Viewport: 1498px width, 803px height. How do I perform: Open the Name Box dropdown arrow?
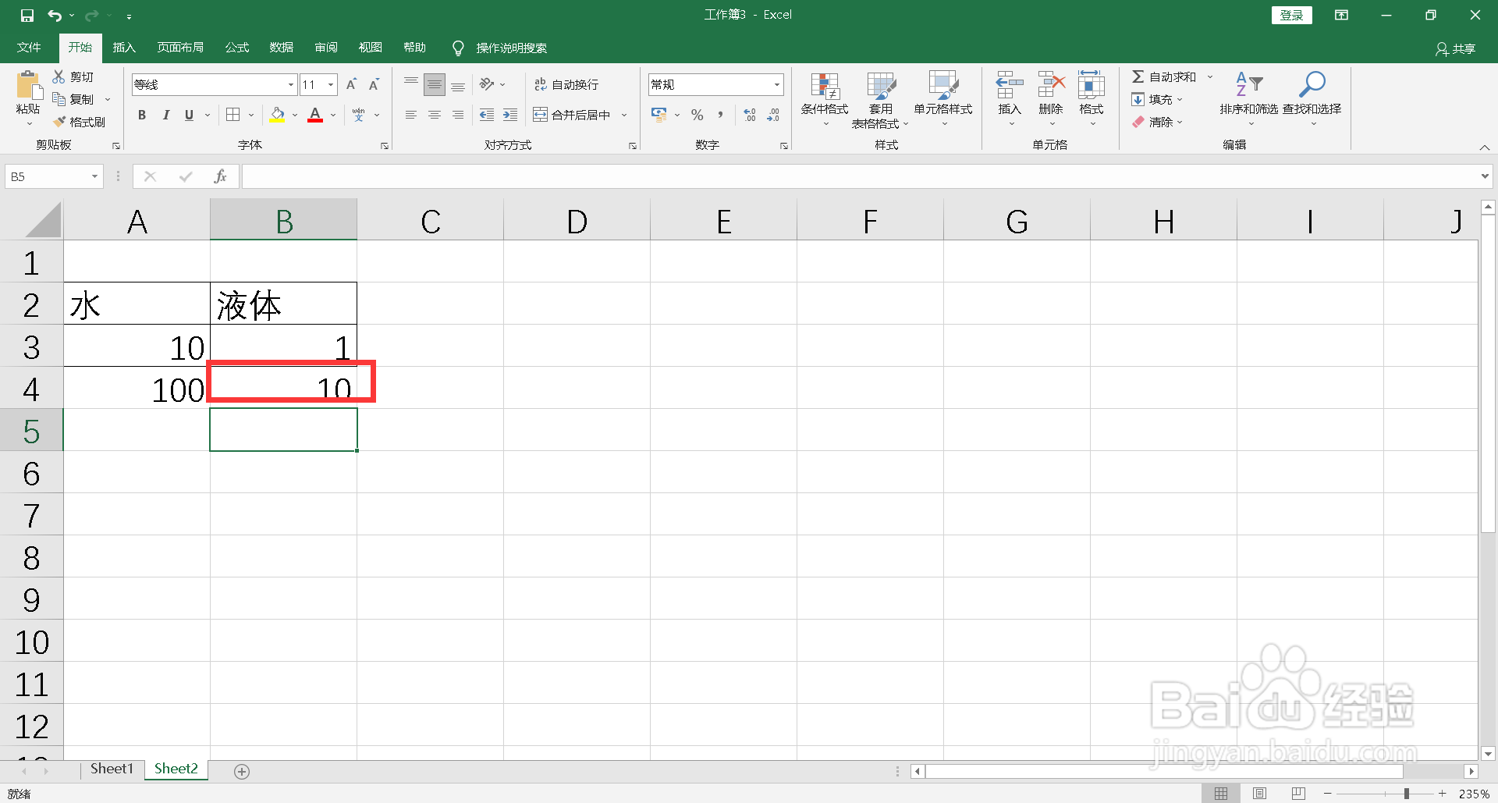click(94, 176)
